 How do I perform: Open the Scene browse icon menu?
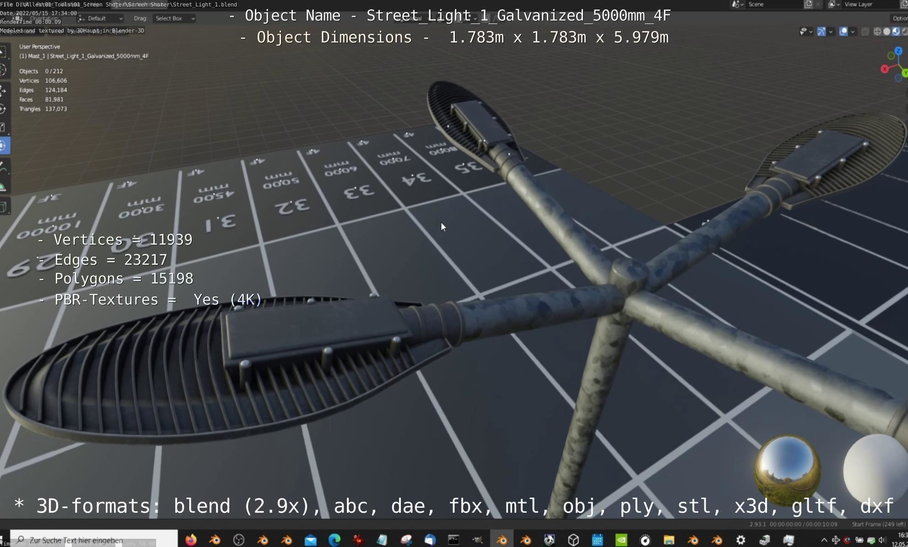pos(737,4)
